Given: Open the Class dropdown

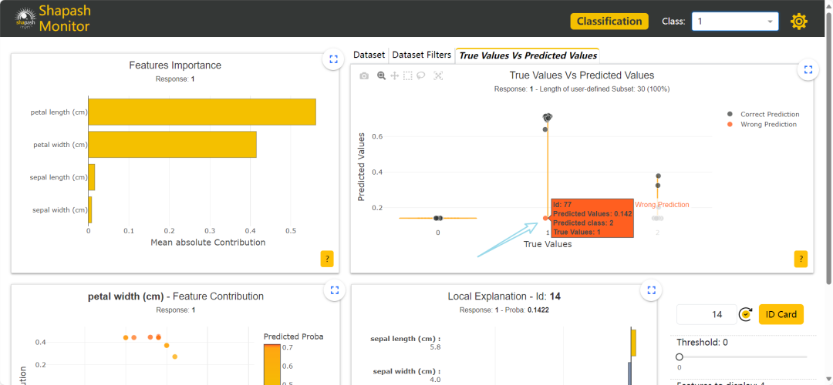Looking at the screenshot, I should 735,22.
